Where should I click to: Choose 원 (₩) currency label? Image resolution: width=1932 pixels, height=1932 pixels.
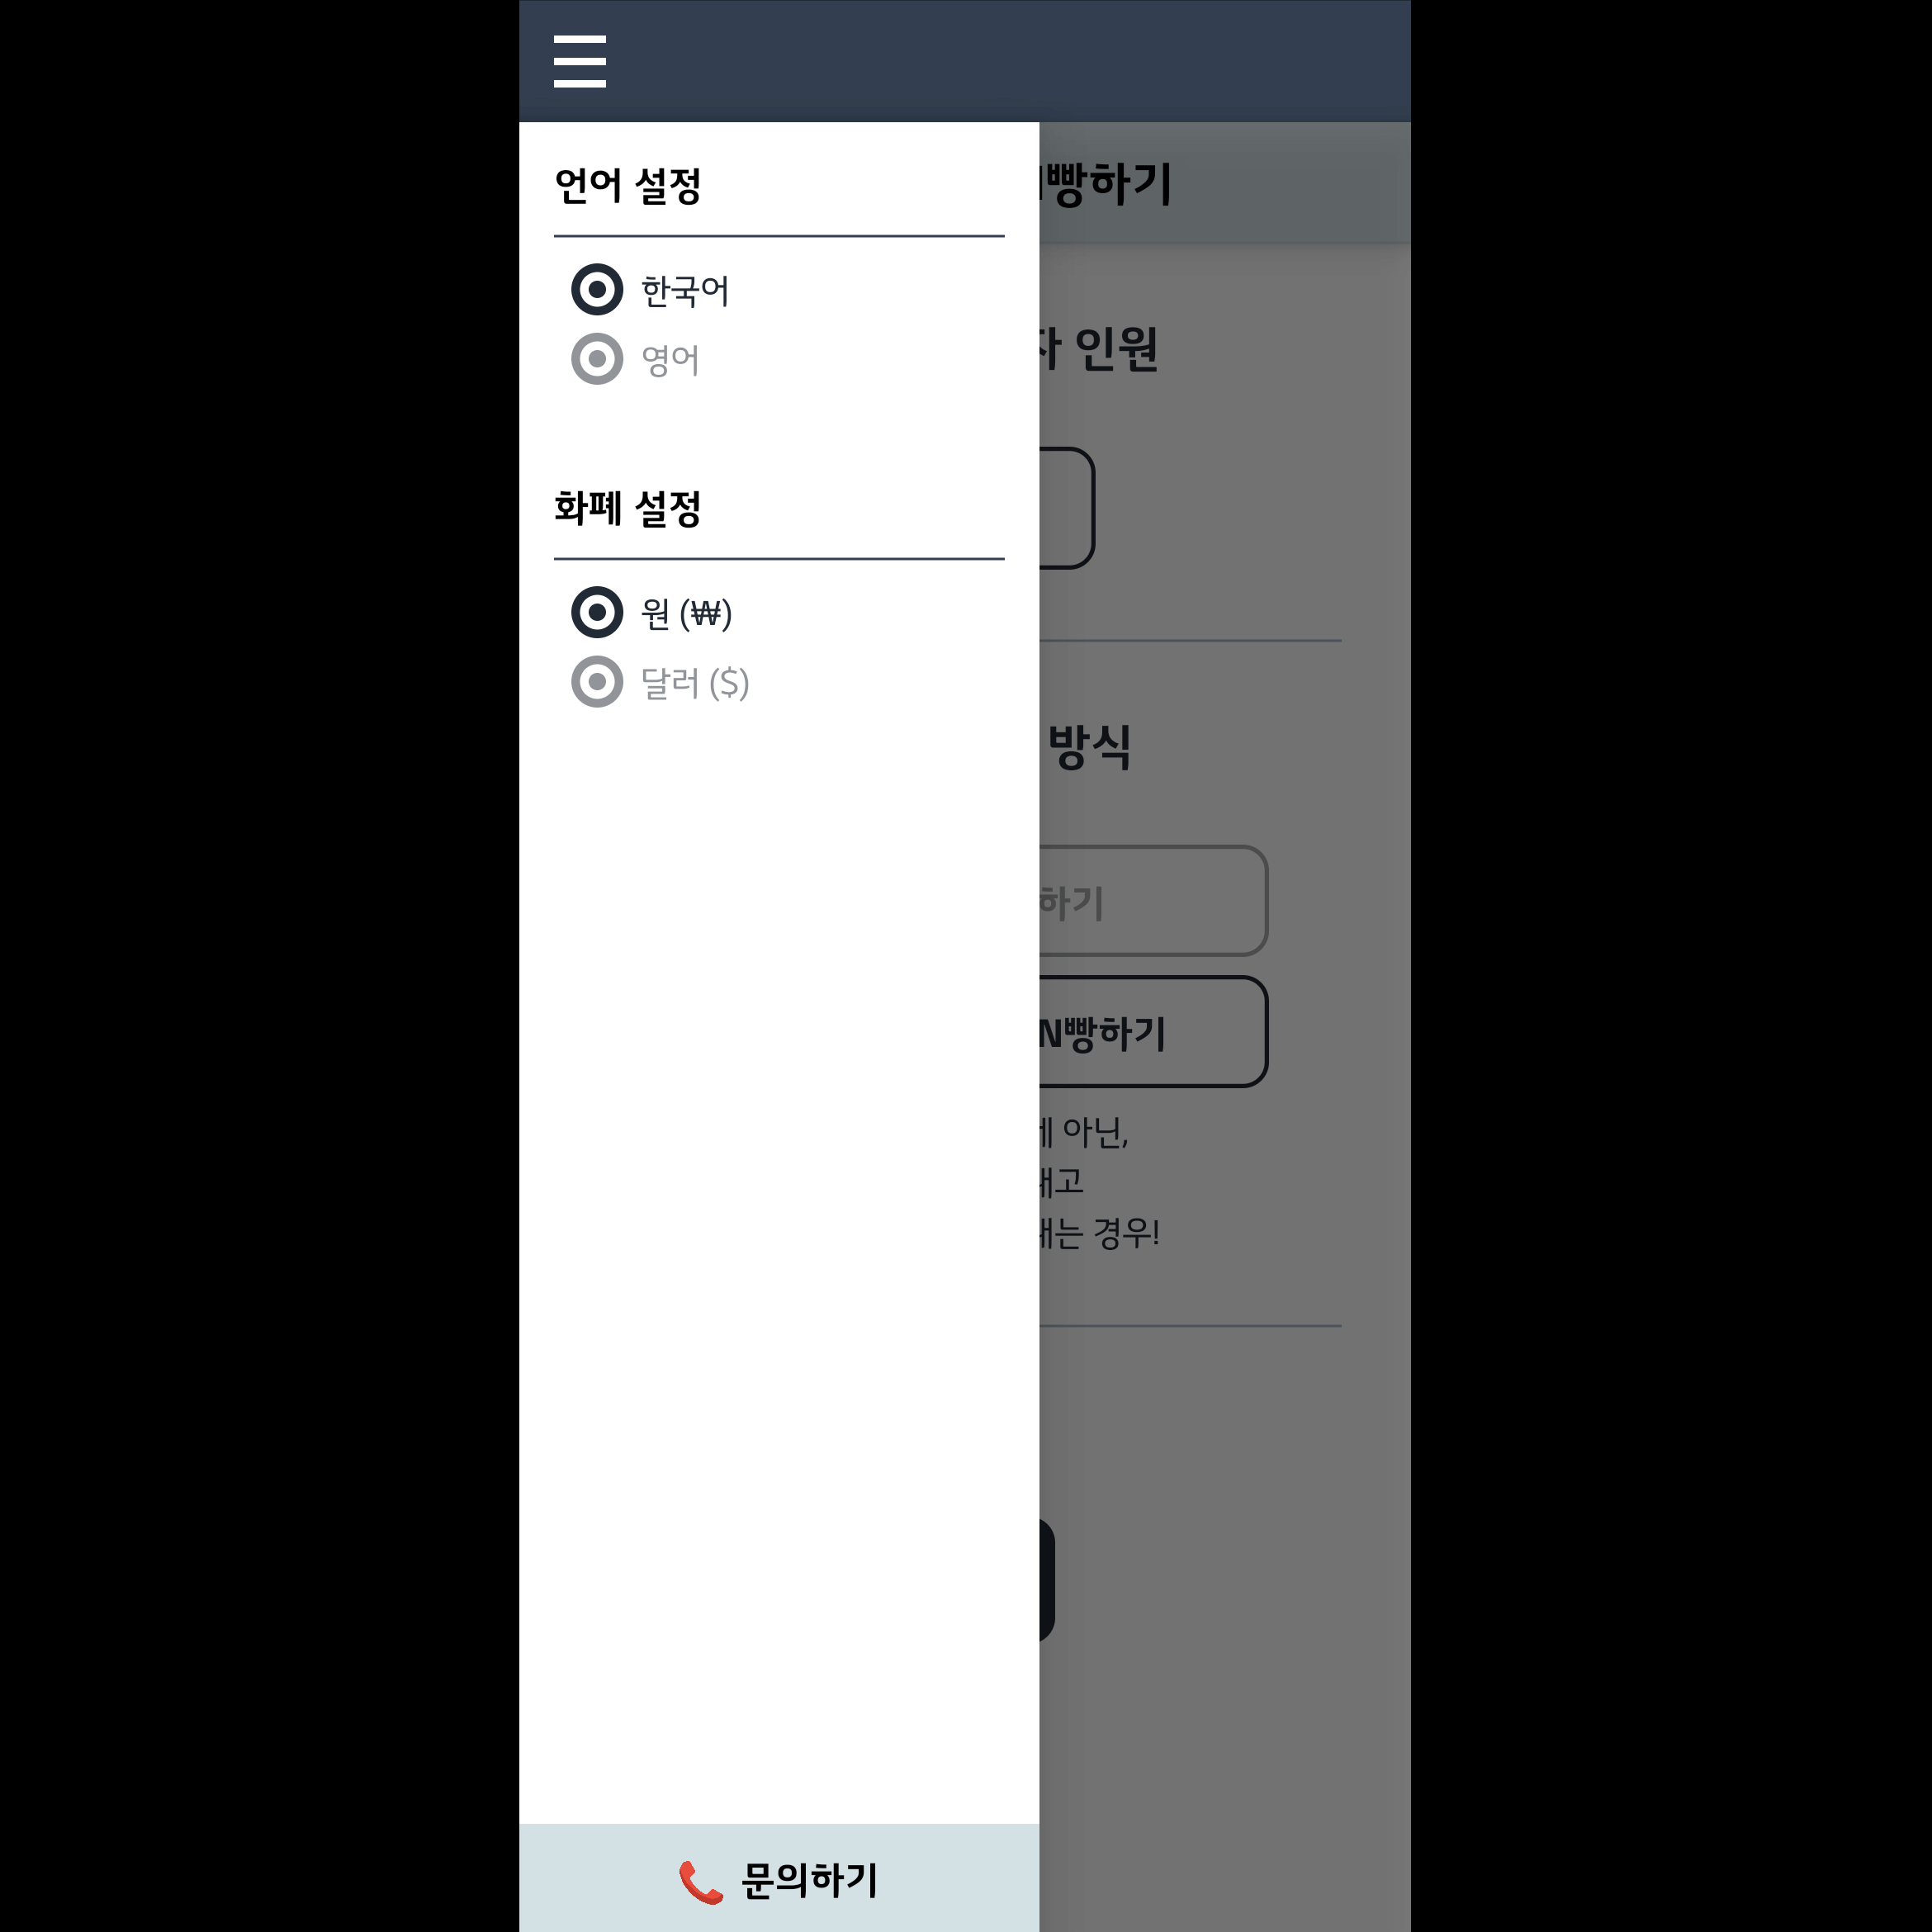[x=686, y=613]
